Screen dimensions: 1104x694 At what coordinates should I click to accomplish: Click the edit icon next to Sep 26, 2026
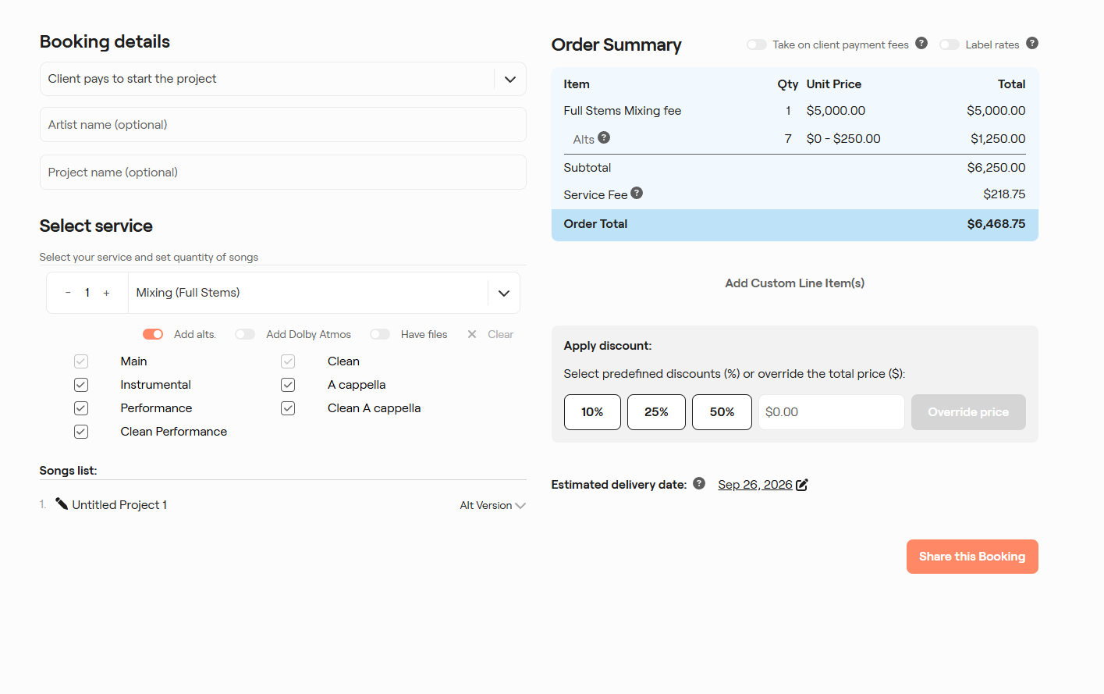pyautogui.click(x=802, y=485)
